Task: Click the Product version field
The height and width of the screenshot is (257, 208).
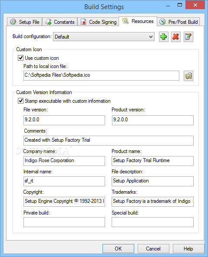Action: click(x=153, y=120)
